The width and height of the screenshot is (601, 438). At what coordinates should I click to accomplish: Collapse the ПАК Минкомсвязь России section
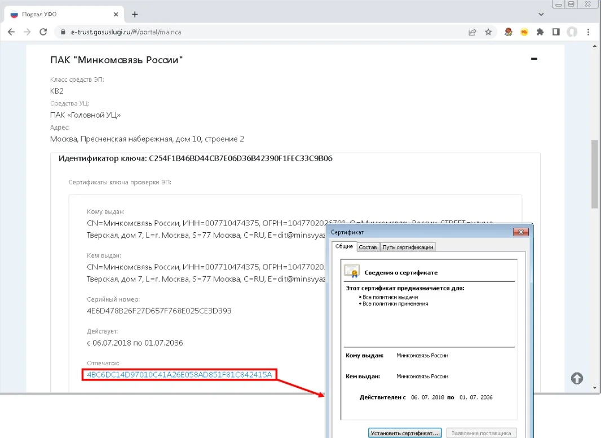coord(534,59)
